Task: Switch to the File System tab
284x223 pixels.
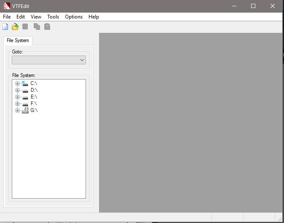Action: click(18, 40)
